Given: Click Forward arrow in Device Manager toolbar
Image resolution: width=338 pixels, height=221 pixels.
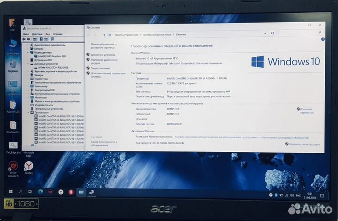Looking at the screenshot, I should coord(28,39).
